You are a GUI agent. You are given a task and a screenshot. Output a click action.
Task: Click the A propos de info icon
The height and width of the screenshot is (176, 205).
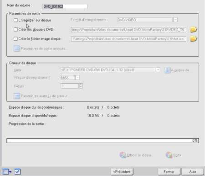167,70
